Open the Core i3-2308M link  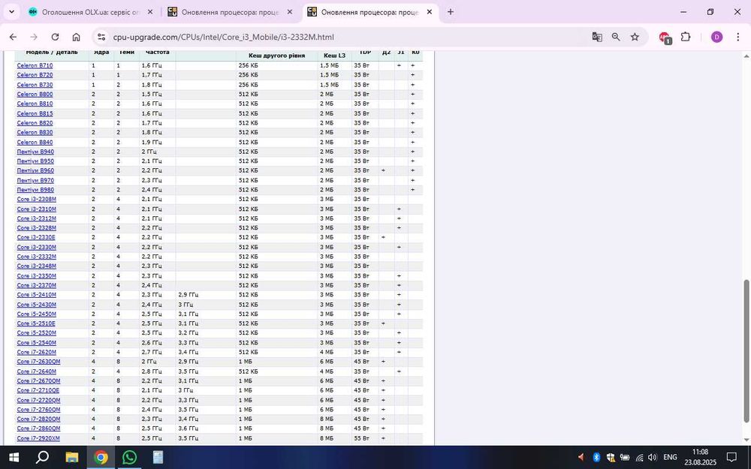tap(36, 199)
